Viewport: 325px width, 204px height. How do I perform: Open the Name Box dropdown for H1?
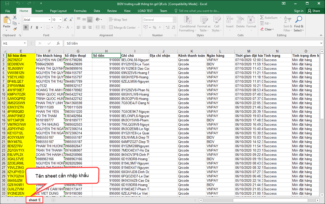click(x=25, y=43)
